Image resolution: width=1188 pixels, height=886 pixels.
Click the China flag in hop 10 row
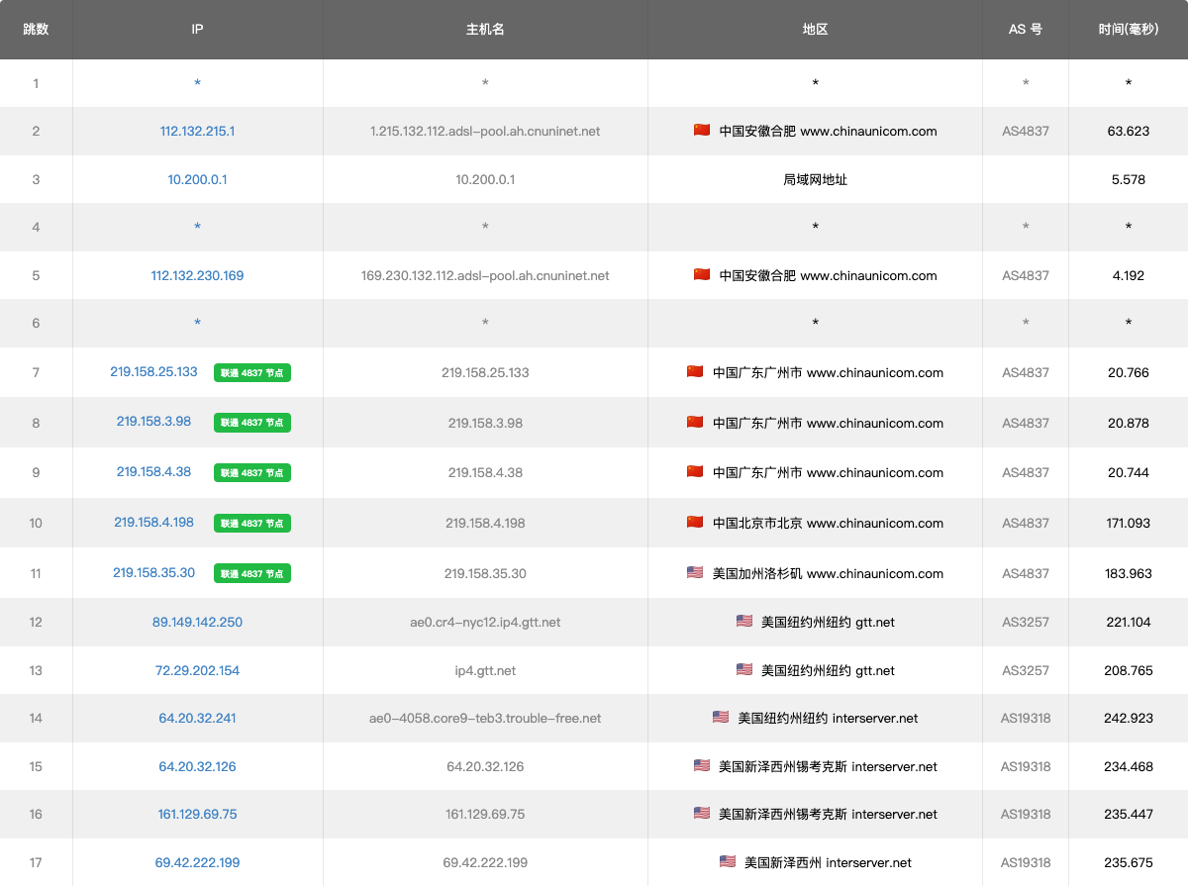(x=695, y=522)
